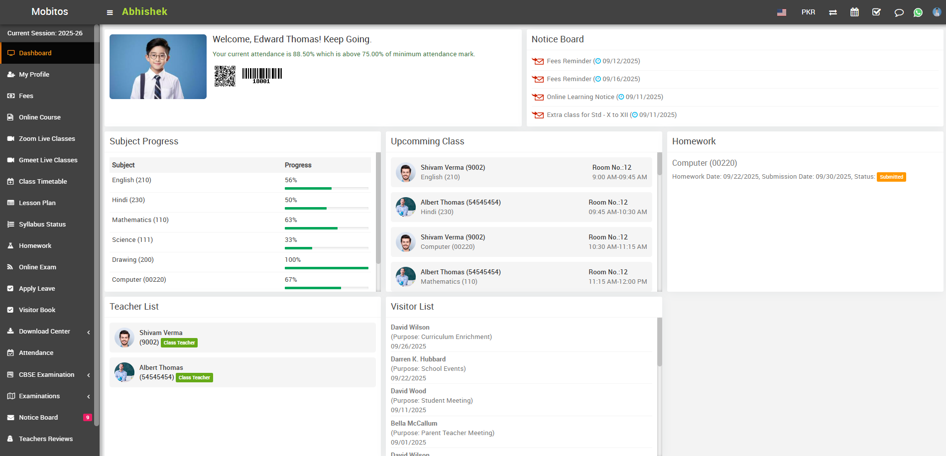Expand the Examinations sidebar submenu
The height and width of the screenshot is (456, 946).
[47, 396]
